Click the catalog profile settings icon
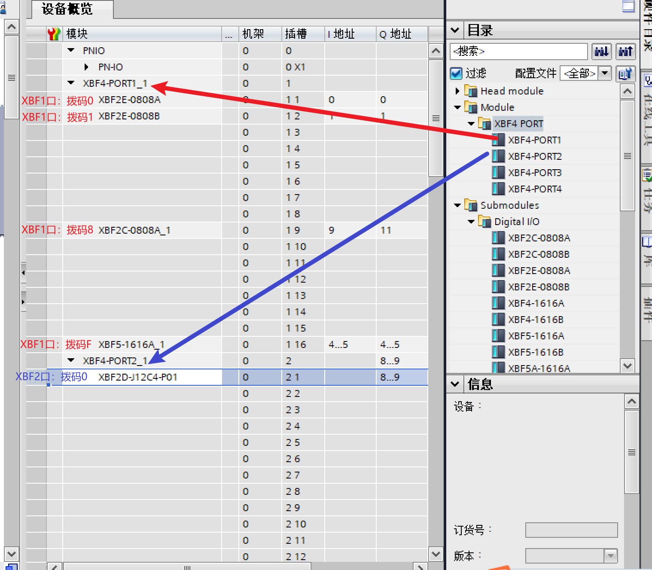 625,73
